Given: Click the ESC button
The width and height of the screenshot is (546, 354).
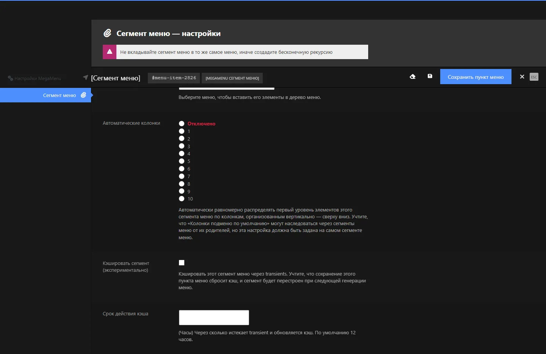Looking at the screenshot, I should pos(534,77).
